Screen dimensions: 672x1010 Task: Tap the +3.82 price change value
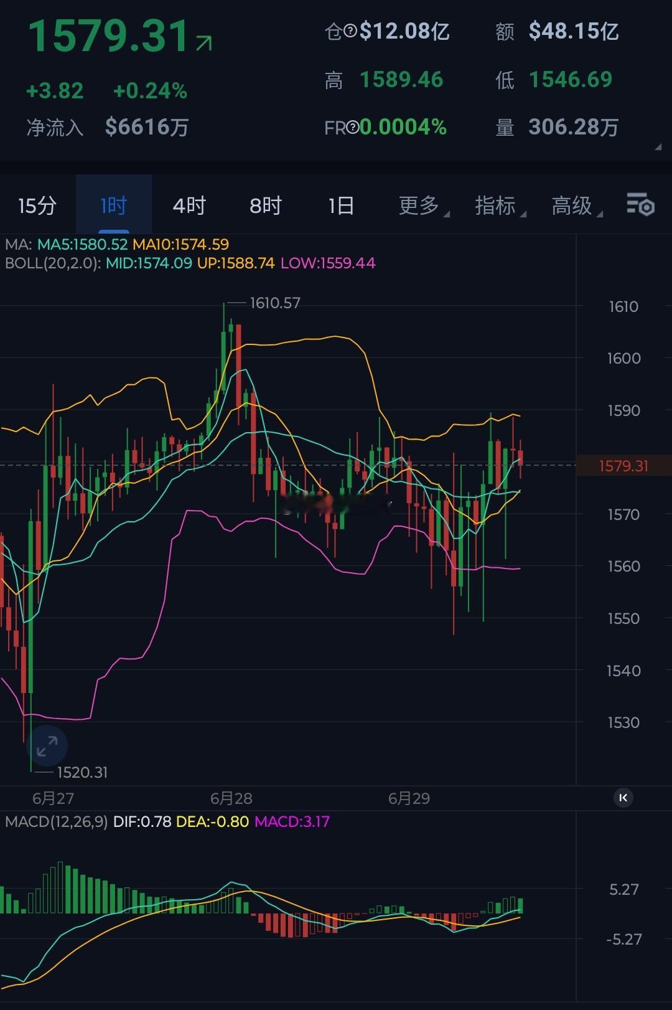pyautogui.click(x=55, y=91)
